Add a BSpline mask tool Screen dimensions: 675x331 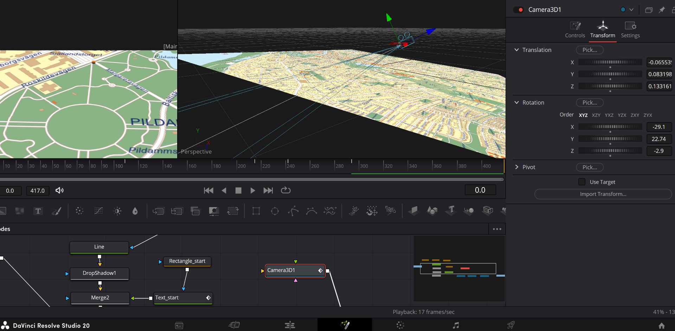311,211
